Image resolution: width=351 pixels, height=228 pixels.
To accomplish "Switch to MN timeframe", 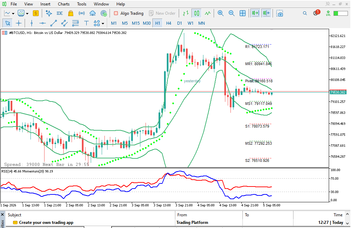I will pyautogui.click(x=201, y=23).
